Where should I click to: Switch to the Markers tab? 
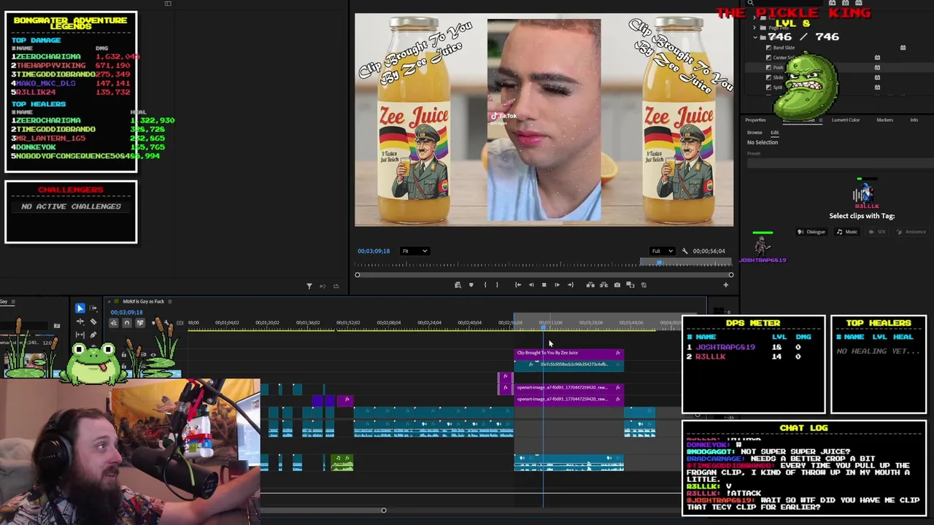point(884,120)
